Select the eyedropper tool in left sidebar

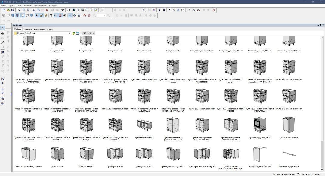pyautogui.click(x=3, y=42)
